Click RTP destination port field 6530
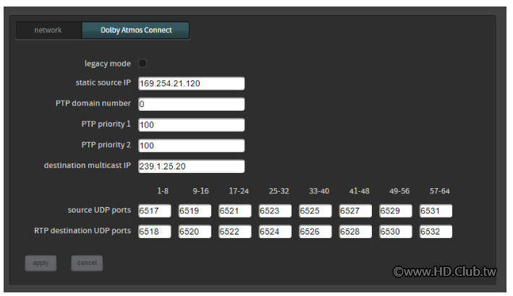The image size is (513, 296). click(396, 232)
